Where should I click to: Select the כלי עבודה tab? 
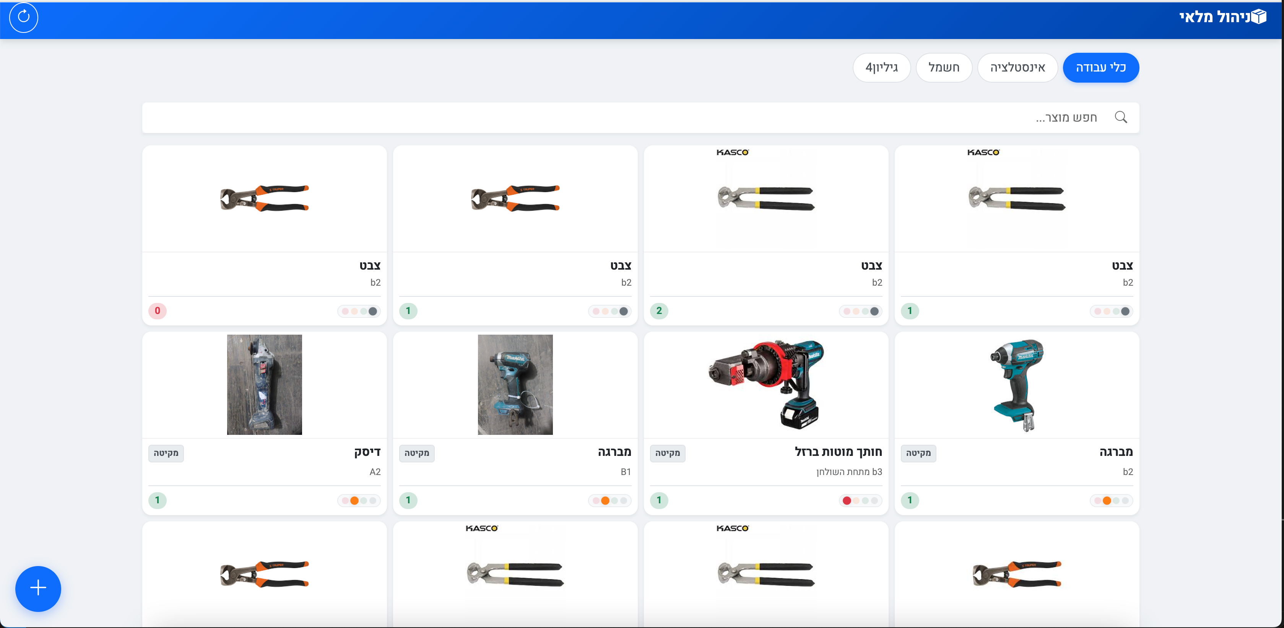pos(1100,68)
